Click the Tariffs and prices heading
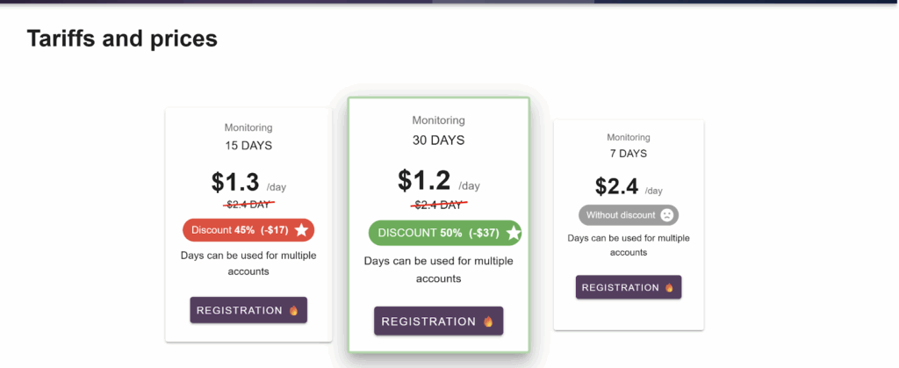 coord(122,38)
